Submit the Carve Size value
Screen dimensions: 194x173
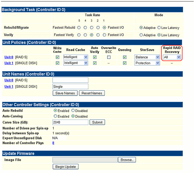[x=97, y=122]
